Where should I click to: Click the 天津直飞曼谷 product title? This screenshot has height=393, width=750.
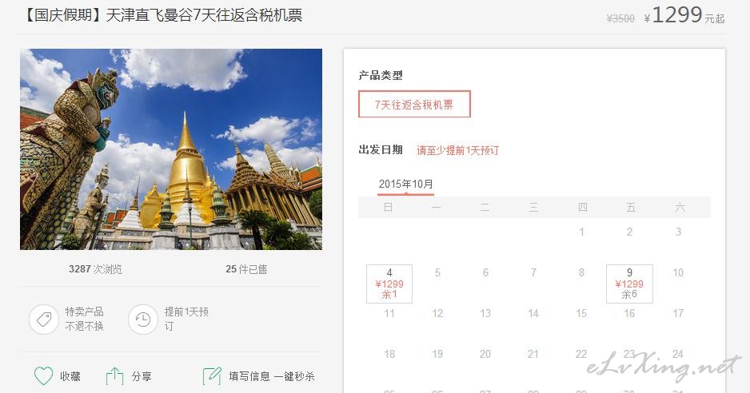[x=162, y=15]
